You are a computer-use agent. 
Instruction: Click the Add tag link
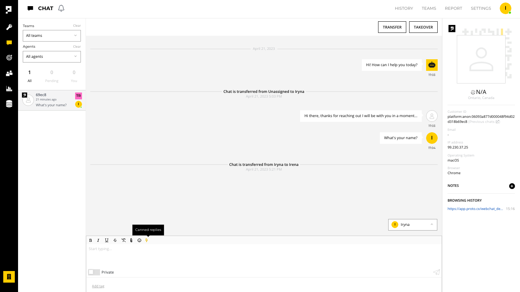(98, 286)
